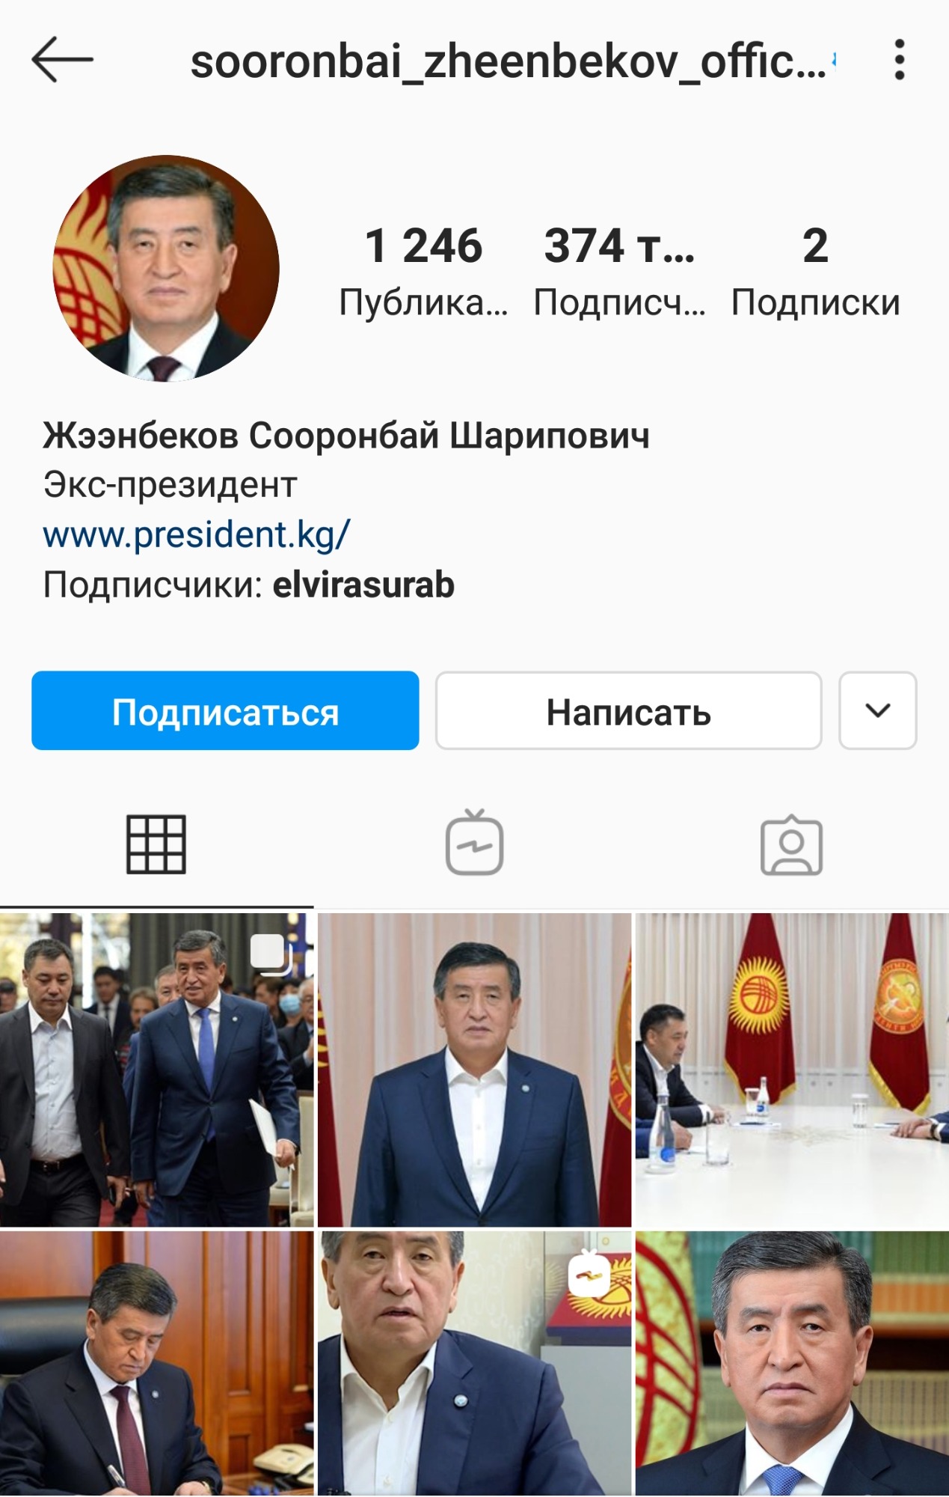Open the www.president.kg link
The width and height of the screenshot is (949, 1497).
[x=197, y=534]
